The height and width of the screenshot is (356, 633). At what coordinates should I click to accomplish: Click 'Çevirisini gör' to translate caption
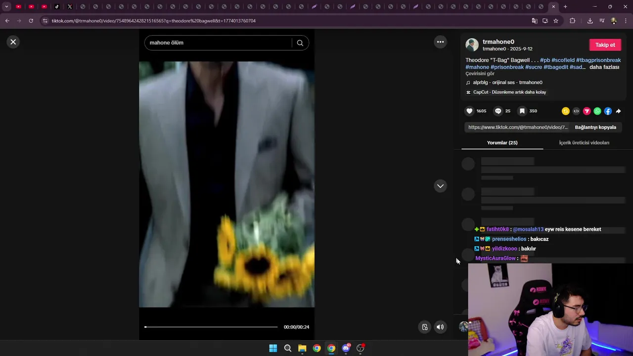click(x=480, y=74)
